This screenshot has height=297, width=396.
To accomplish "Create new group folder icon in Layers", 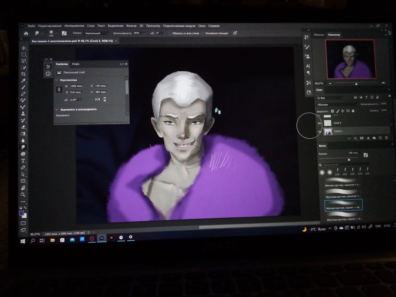I will [x=374, y=138].
